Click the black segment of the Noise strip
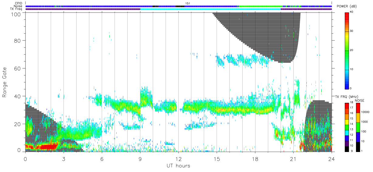 pyautogui.click(x=180, y=6)
